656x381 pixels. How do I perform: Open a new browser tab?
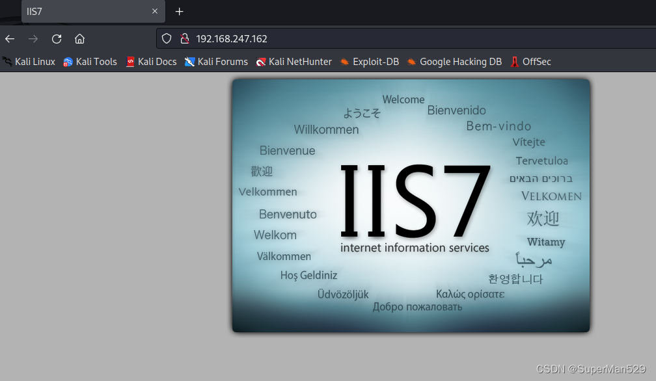(179, 11)
